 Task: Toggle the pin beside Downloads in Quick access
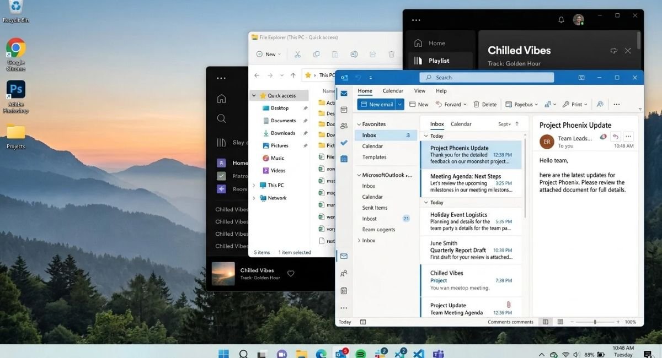click(x=306, y=133)
